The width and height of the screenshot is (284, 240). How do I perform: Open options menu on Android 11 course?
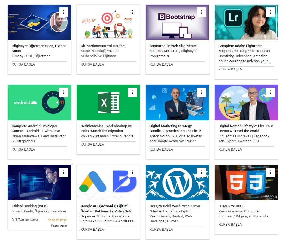point(64,92)
